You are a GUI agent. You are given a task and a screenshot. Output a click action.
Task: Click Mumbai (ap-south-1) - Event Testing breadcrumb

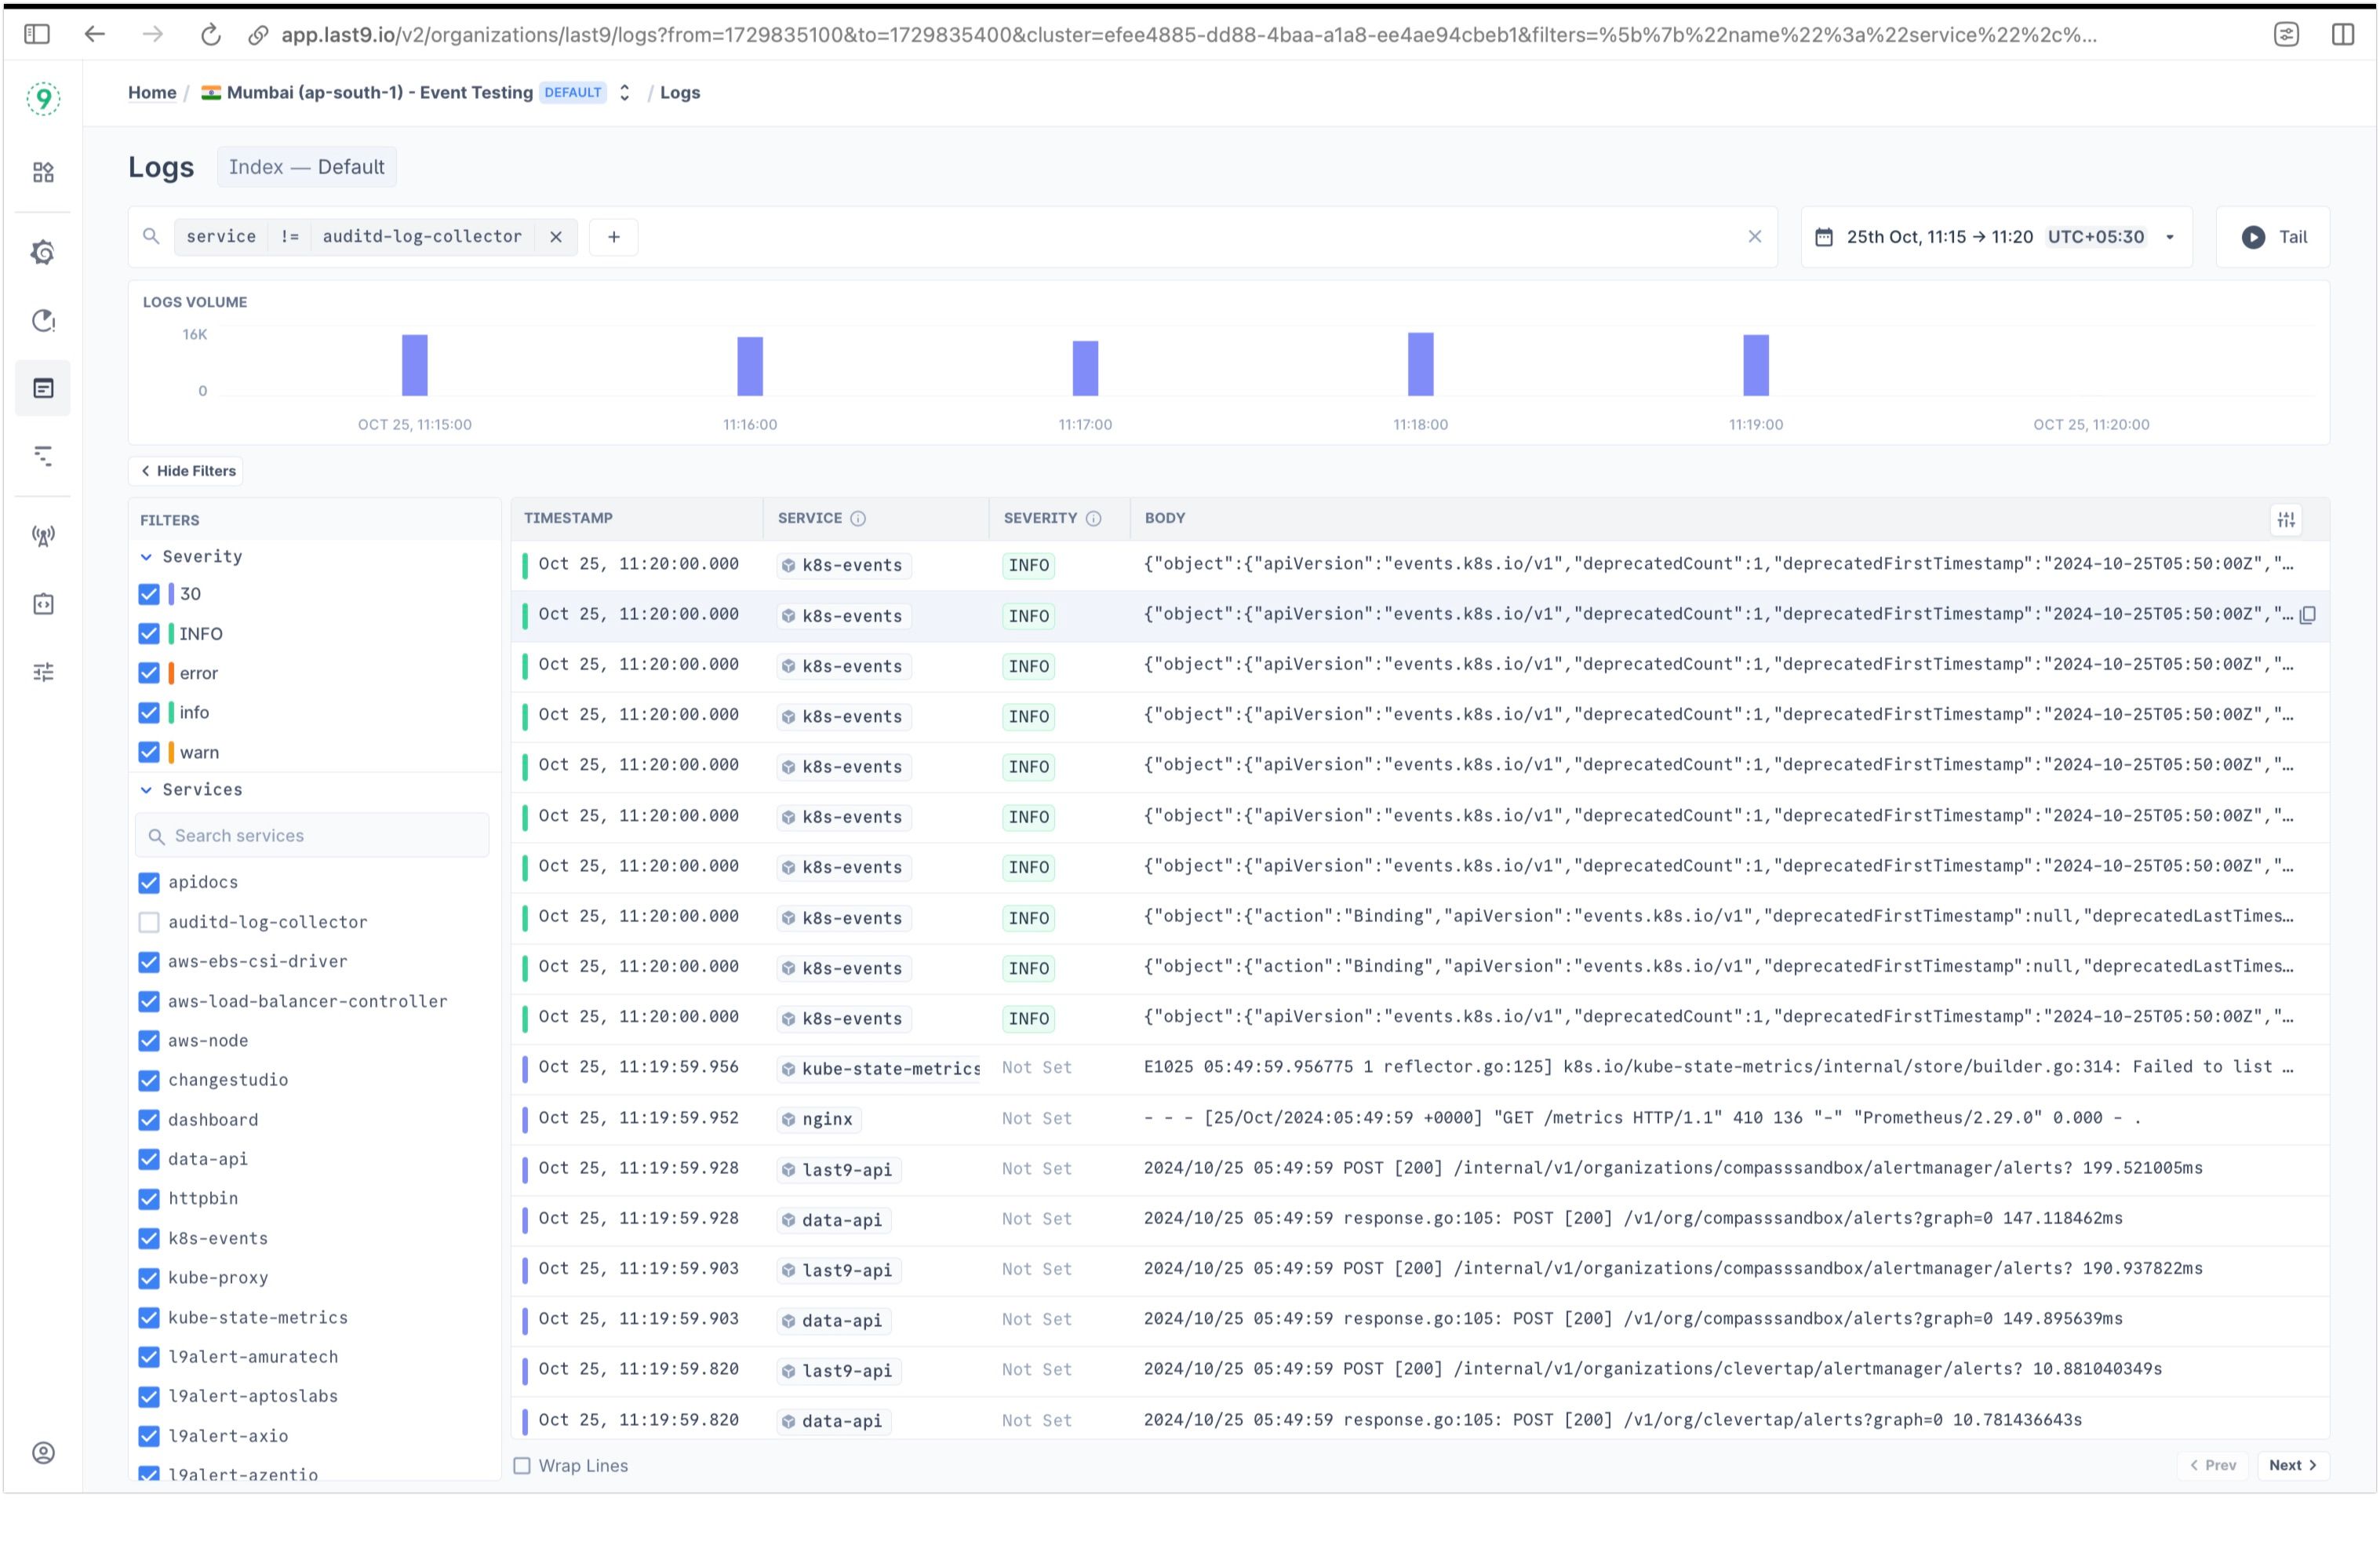(380, 92)
